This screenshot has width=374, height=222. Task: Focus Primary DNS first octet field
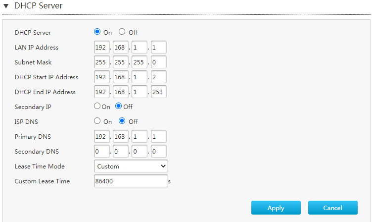tap(102, 136)
